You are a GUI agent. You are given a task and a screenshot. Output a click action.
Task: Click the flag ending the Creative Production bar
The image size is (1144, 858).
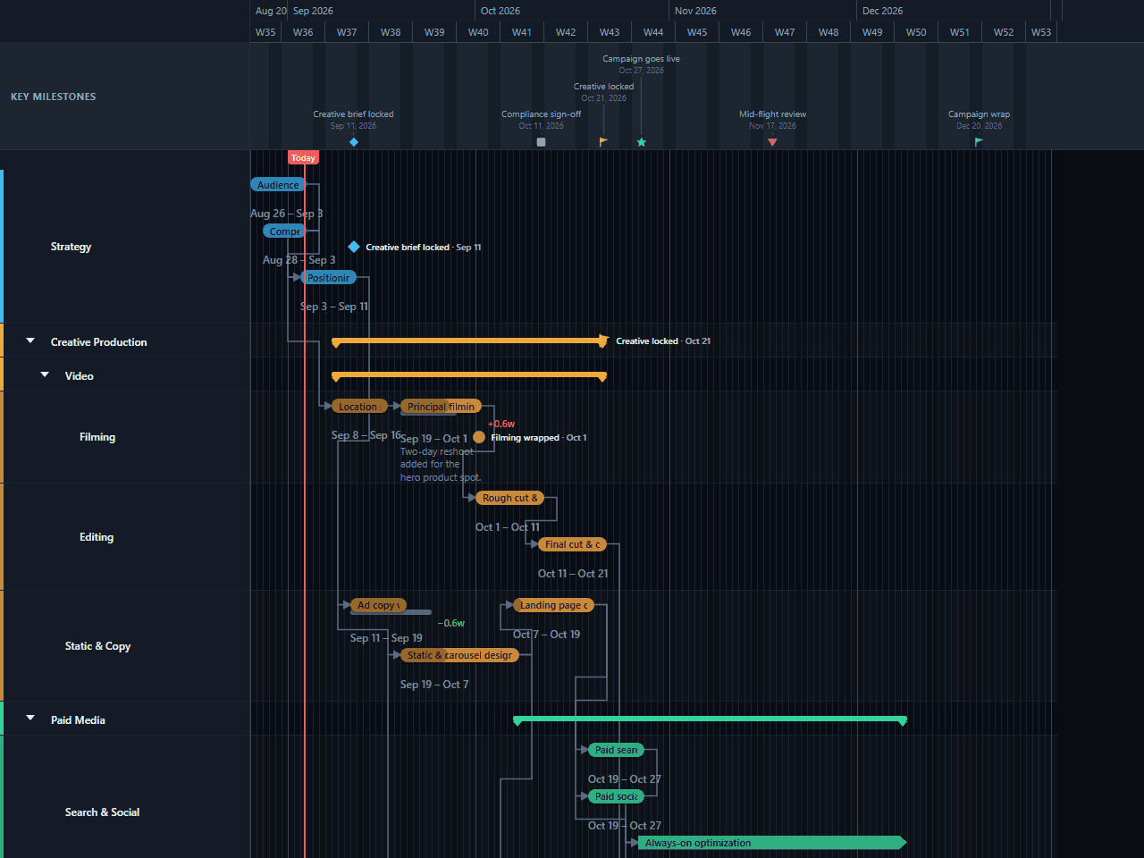[604, 341]
